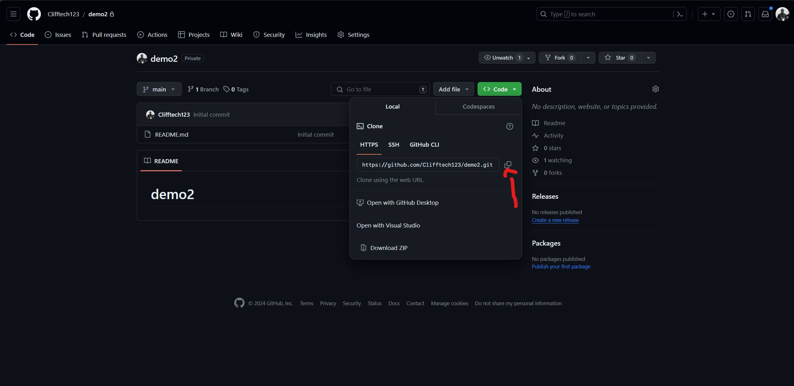Click Open with Visual Studio

click(388, 225)
